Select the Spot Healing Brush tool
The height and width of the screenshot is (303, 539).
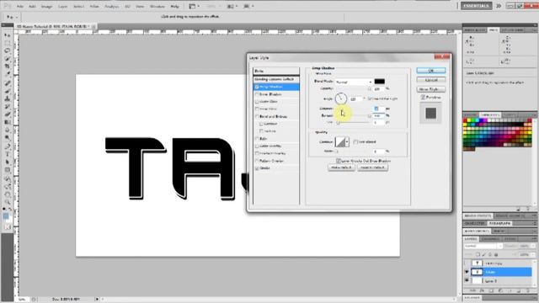pos(7,83)
